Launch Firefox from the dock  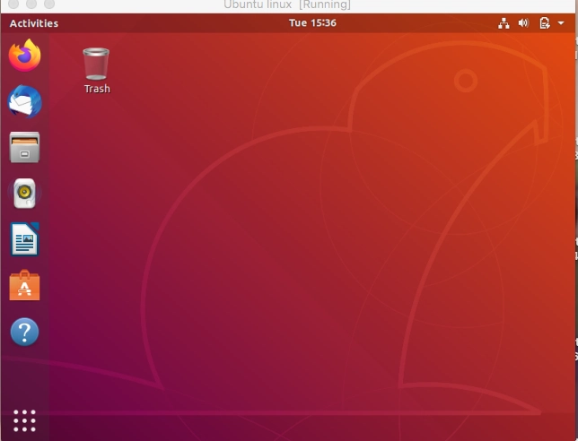pos(25,56)
